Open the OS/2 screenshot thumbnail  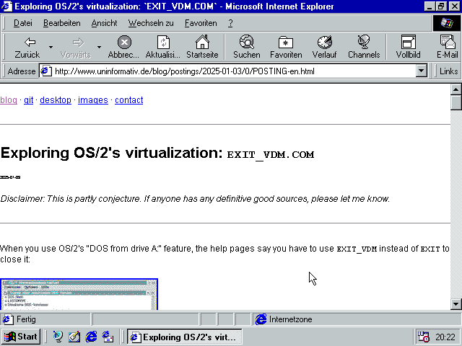tap(79, 294)
